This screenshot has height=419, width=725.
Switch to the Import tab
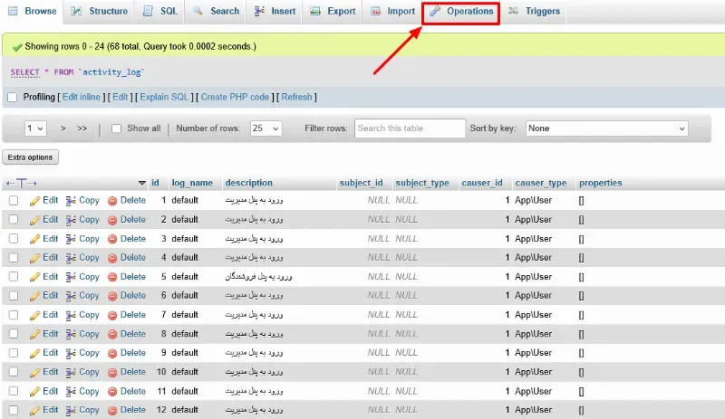[393, 11]
